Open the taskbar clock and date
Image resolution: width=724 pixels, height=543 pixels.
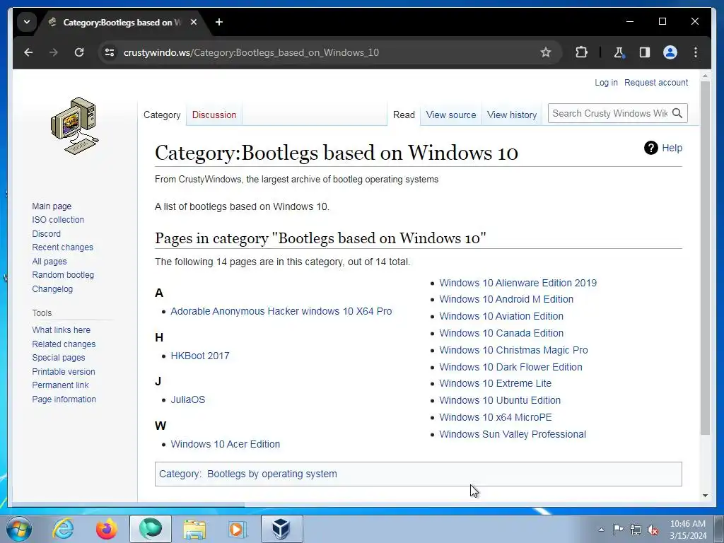coord(688,530)
